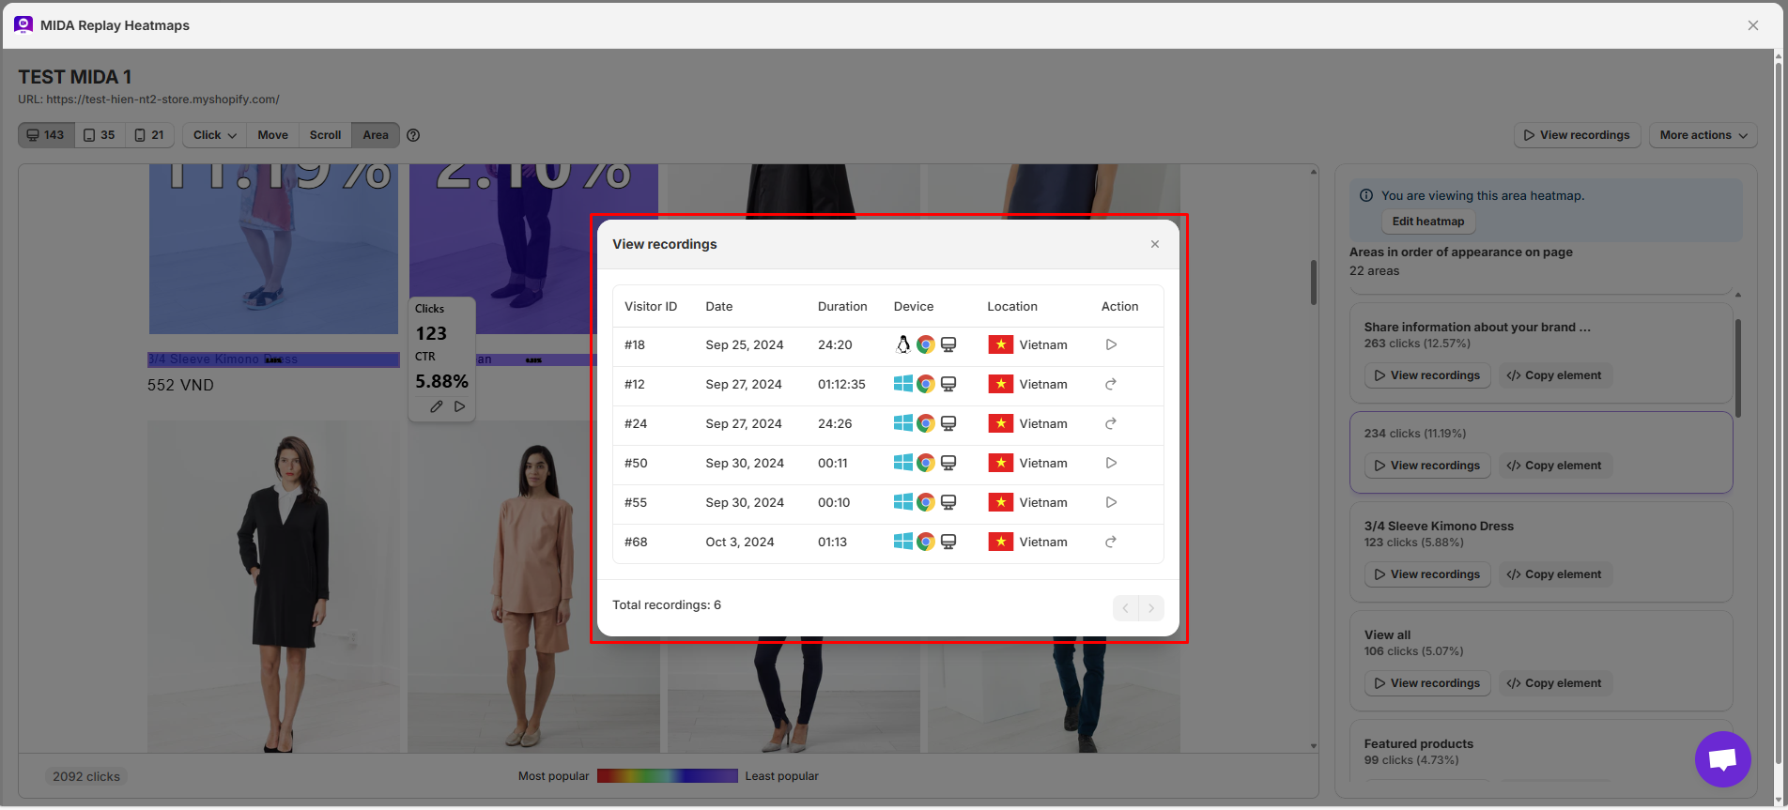Play recording for visitor #50
Image resolution: width=1788 pixels, height=810 pixels.
[x=1111, y=463]
